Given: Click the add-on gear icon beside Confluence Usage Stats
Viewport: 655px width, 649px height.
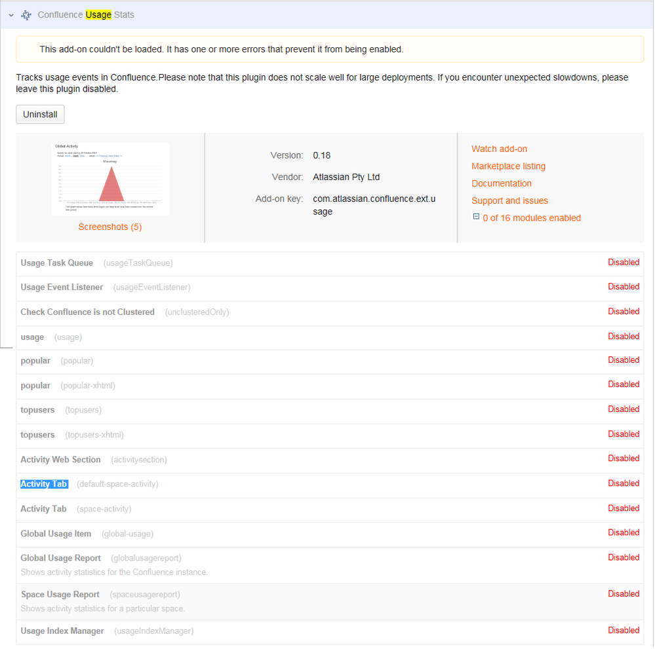Looking at the screenshot, I should [x=26, y=15].
